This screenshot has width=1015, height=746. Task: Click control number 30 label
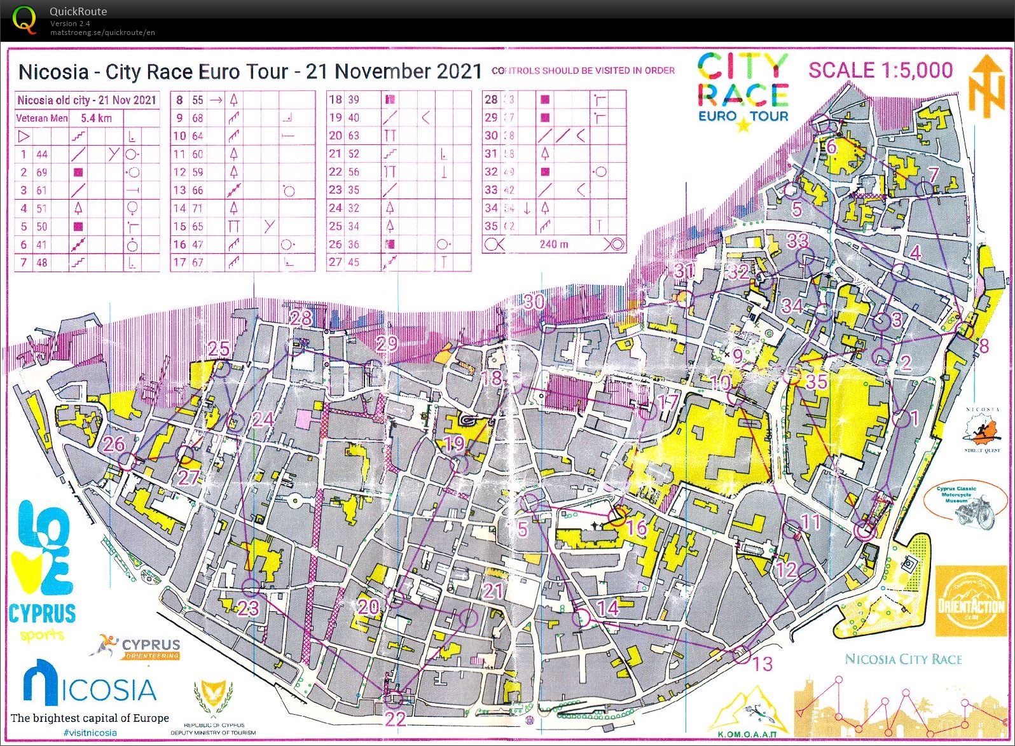(534, 301)
